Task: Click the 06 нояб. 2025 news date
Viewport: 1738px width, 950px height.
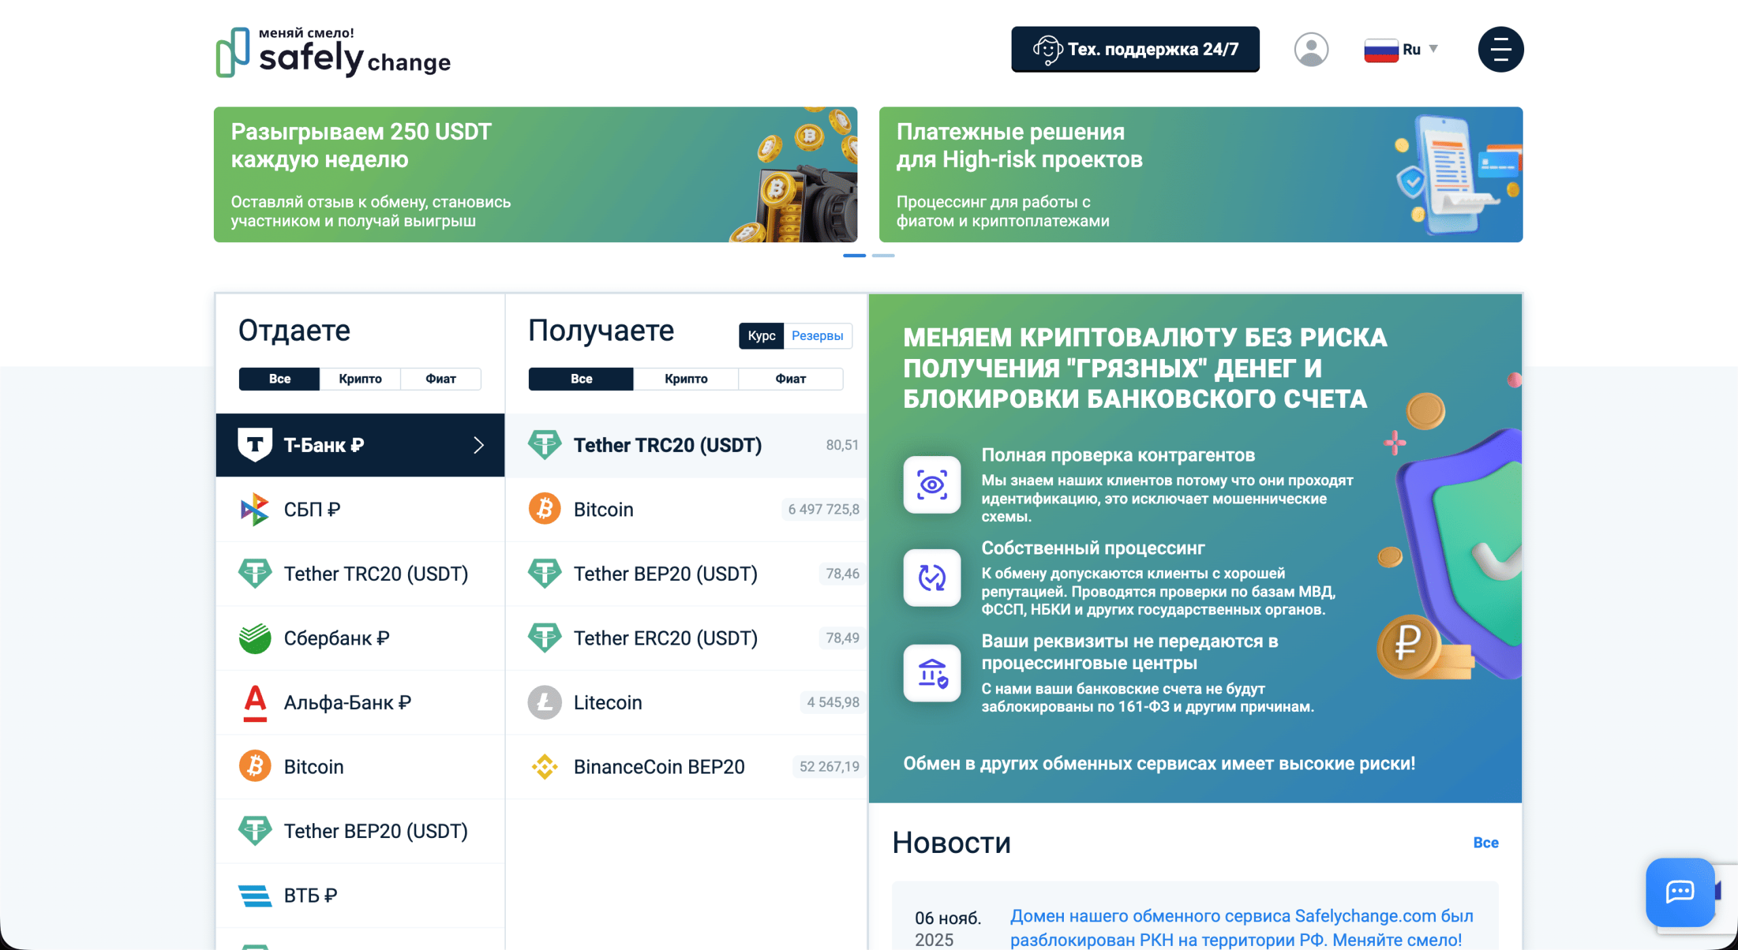Action: point(948,928)
